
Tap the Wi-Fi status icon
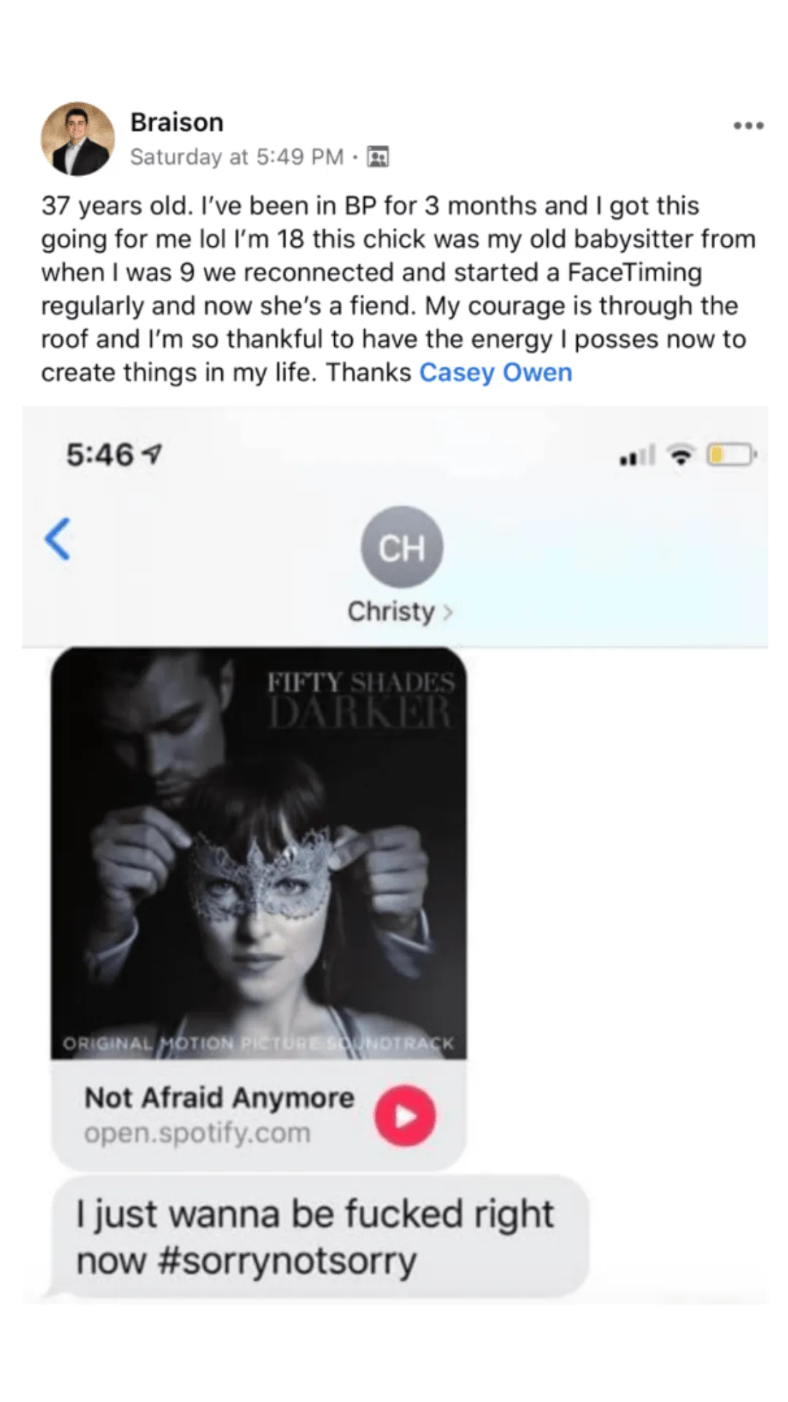(681, 456)
